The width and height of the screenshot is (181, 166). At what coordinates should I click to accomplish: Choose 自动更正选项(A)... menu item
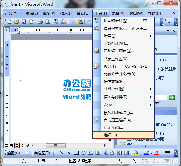click(x=123, y=120)
